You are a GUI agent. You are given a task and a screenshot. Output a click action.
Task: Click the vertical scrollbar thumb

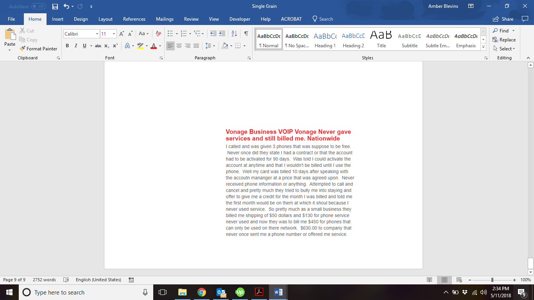click(530, 263)
